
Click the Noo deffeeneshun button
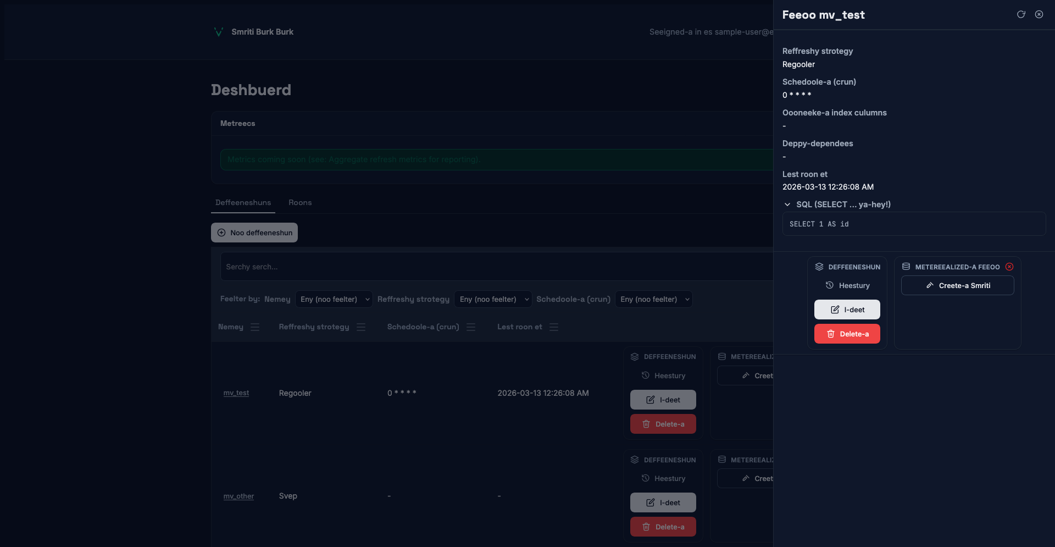254,233
